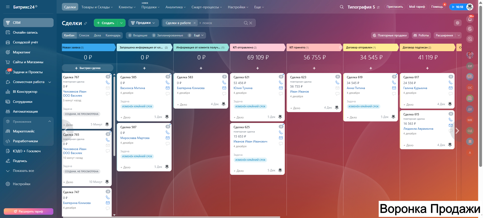
Task: Click the phone icon on Сделка 617 card
Action: tap(451, 83)
